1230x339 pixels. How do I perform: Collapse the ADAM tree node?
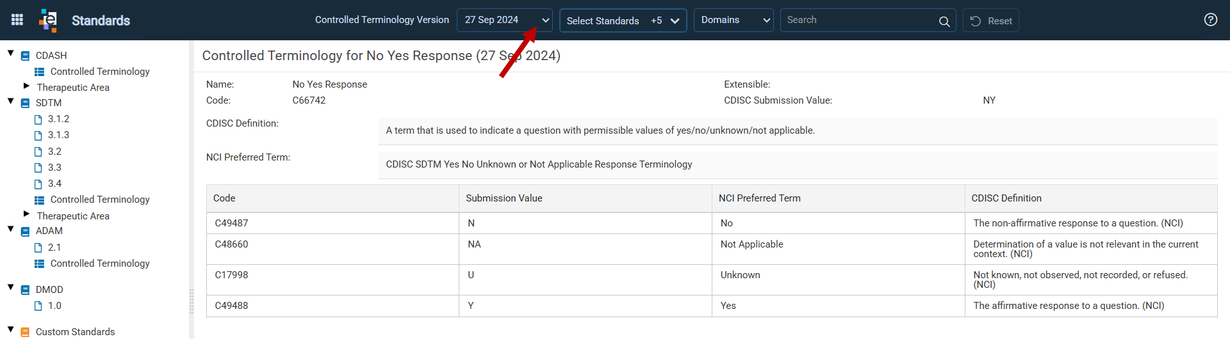[11, 229]
